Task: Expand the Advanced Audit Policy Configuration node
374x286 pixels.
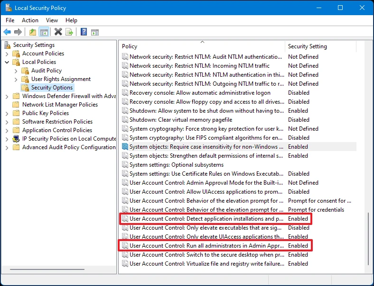Action: point(7,147)
